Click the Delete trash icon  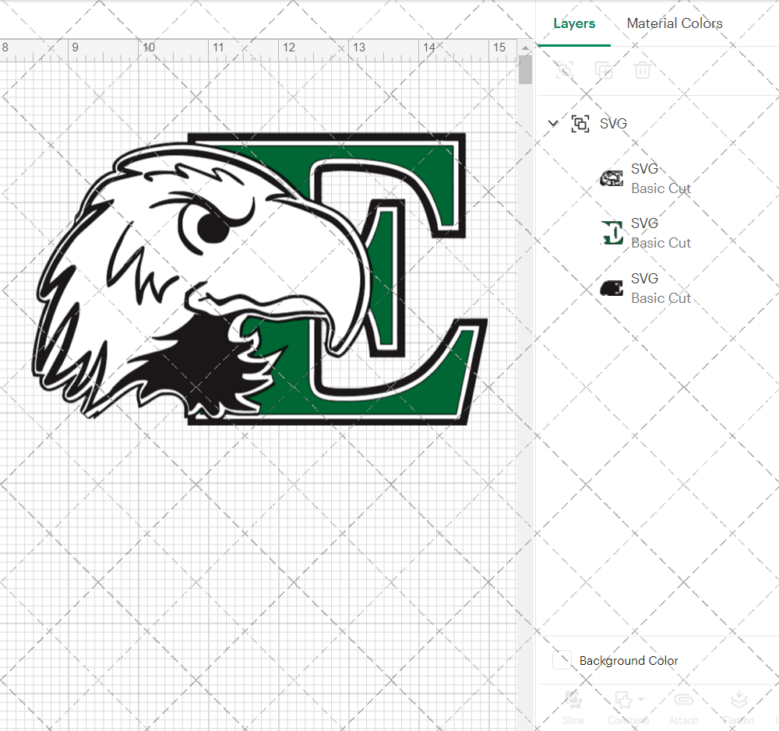[643, 70]
